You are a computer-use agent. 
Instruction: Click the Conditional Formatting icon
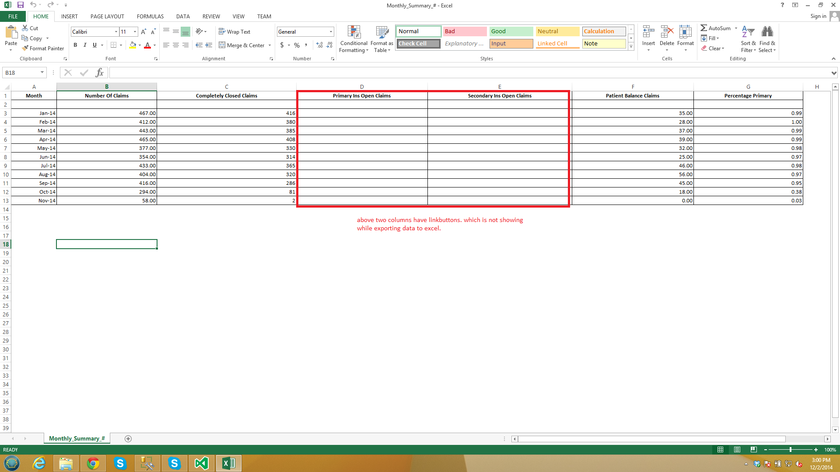(353, 32)
